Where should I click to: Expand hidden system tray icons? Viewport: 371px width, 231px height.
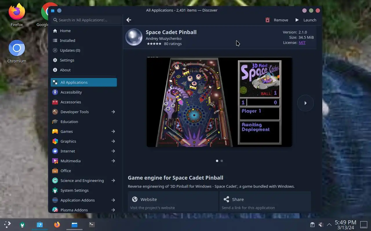click(329, 225)
